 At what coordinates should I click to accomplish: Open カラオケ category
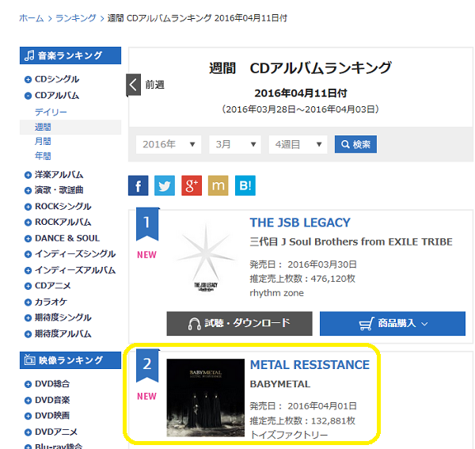pyautogui.click(x=51, y=302)
